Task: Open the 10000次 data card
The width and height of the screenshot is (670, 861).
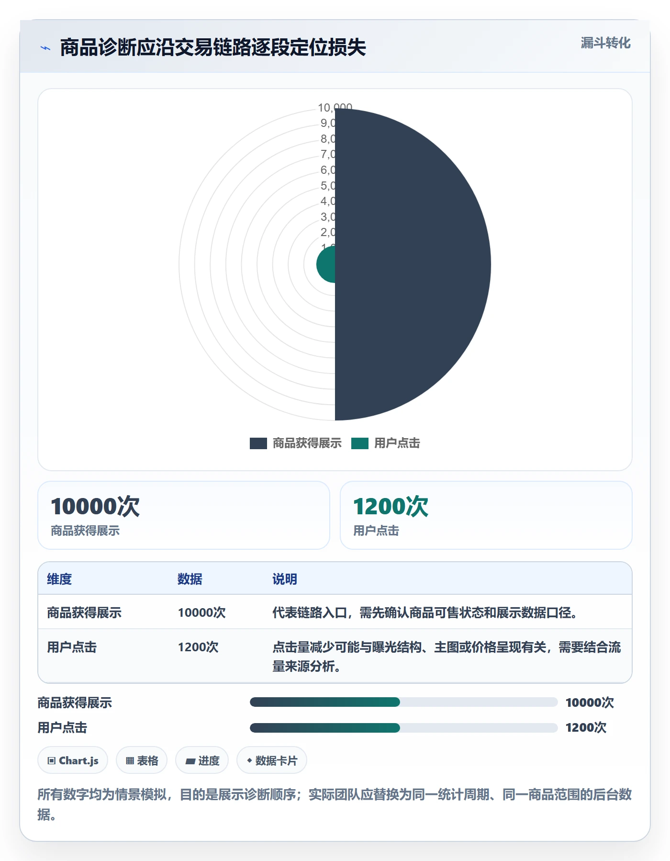Action: (184, 515)
